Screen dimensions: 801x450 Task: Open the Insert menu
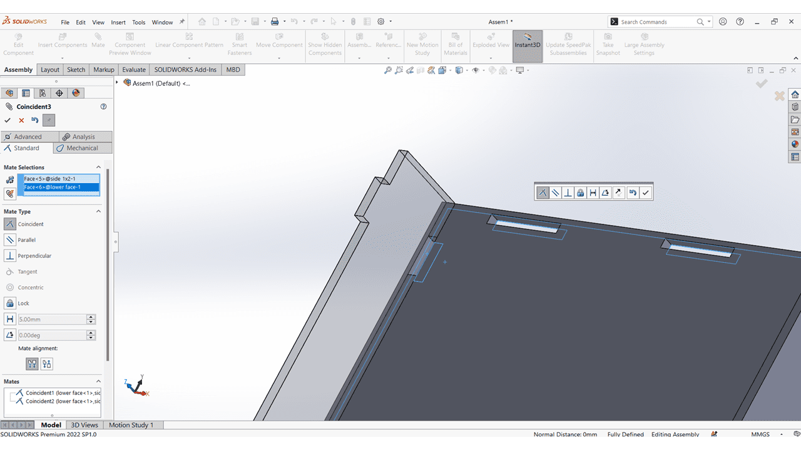click(x=118, y=22)
